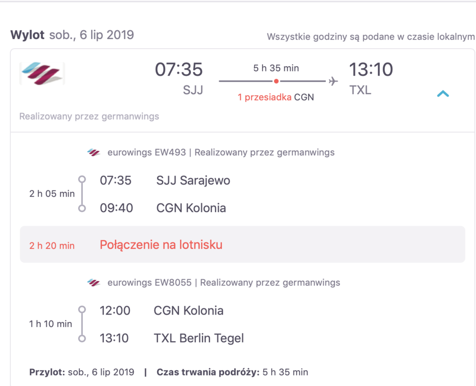Click the 09:40 CGN Kolonia arrival circle marker
Image resolution: width=476 pixels, height=386 pixels.
tap(82, 208)
